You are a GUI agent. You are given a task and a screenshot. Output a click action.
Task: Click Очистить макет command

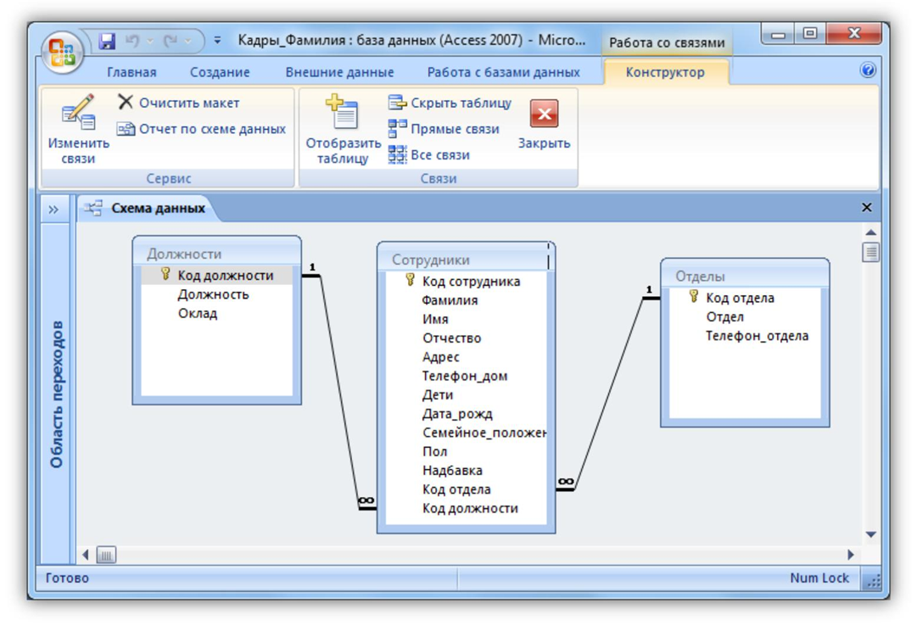click(178, 103)
